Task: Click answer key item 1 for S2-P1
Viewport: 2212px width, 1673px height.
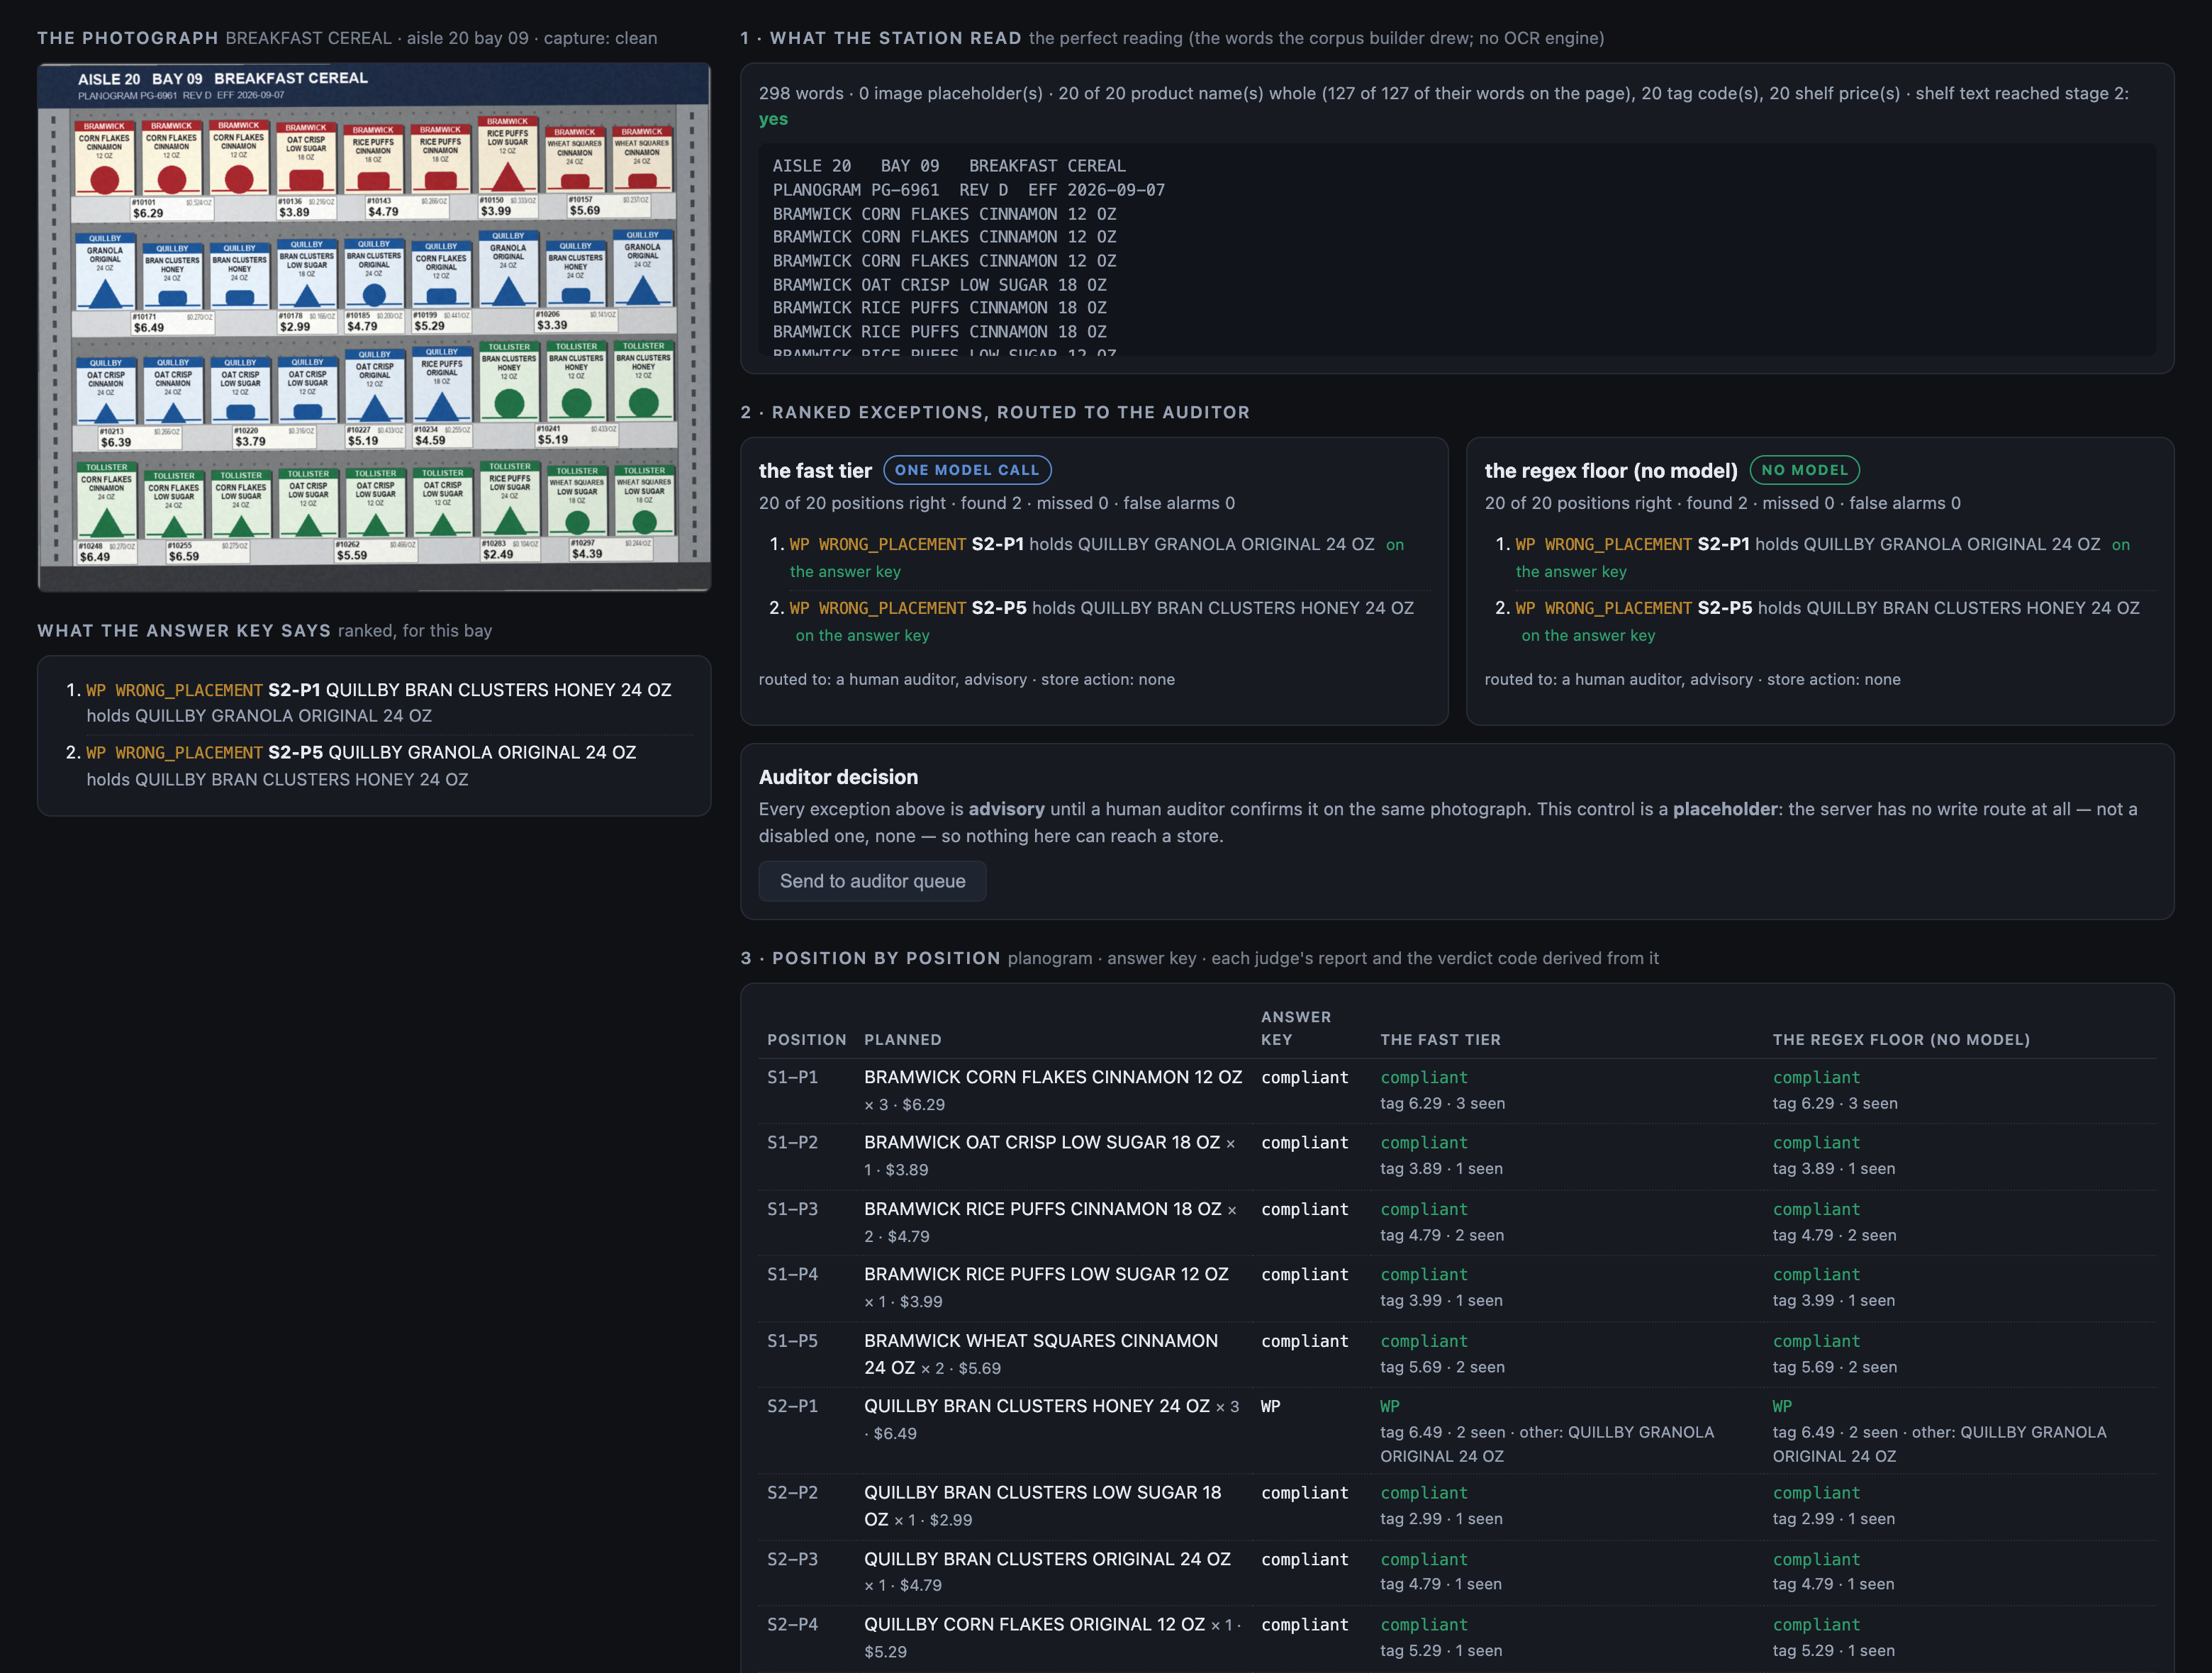Action: (x=379, y=703)
